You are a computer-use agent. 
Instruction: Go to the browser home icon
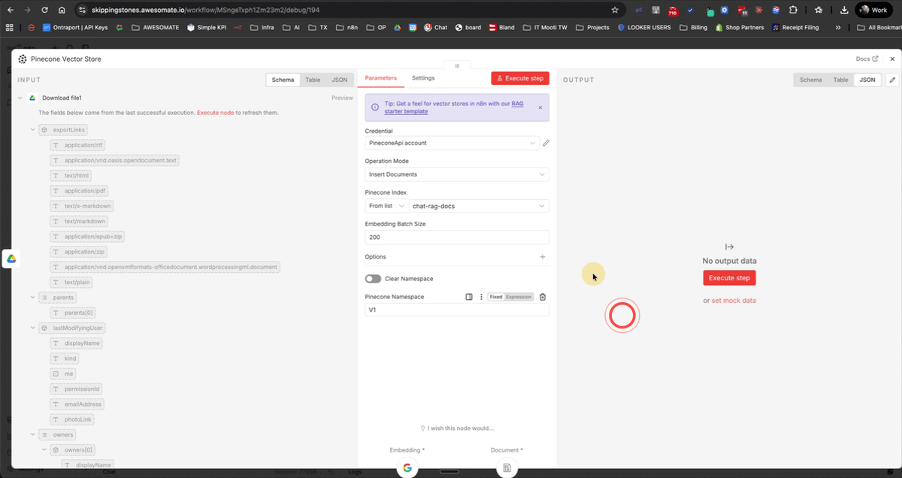click(x=62, y=10)
